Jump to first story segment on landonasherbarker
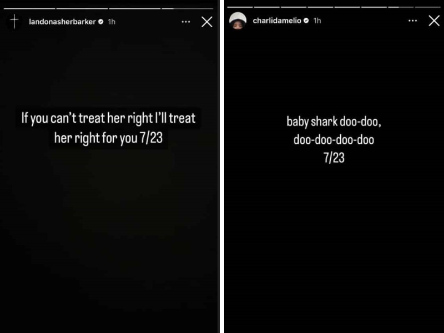 point(29,8)
